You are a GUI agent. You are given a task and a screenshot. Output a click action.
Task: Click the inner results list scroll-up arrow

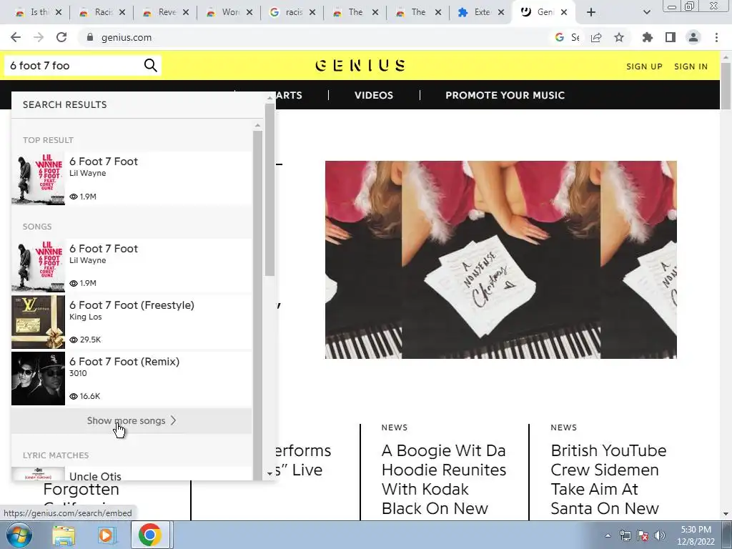257,125
